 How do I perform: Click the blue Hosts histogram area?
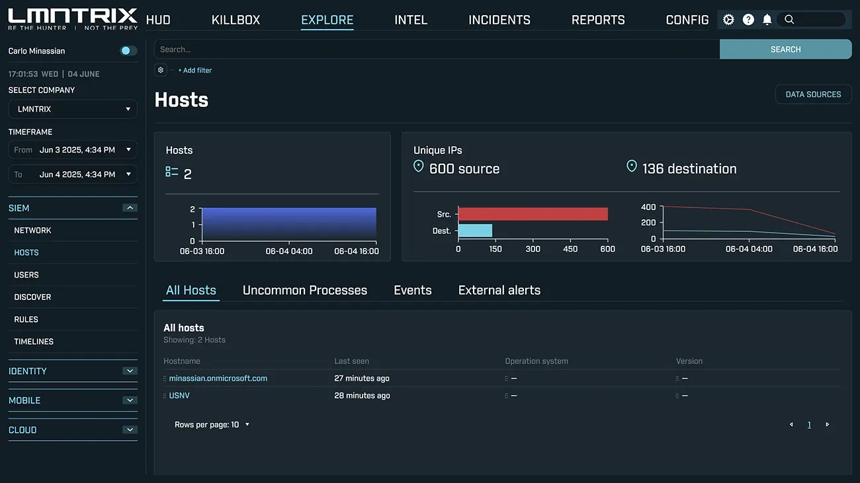[288, 225]
